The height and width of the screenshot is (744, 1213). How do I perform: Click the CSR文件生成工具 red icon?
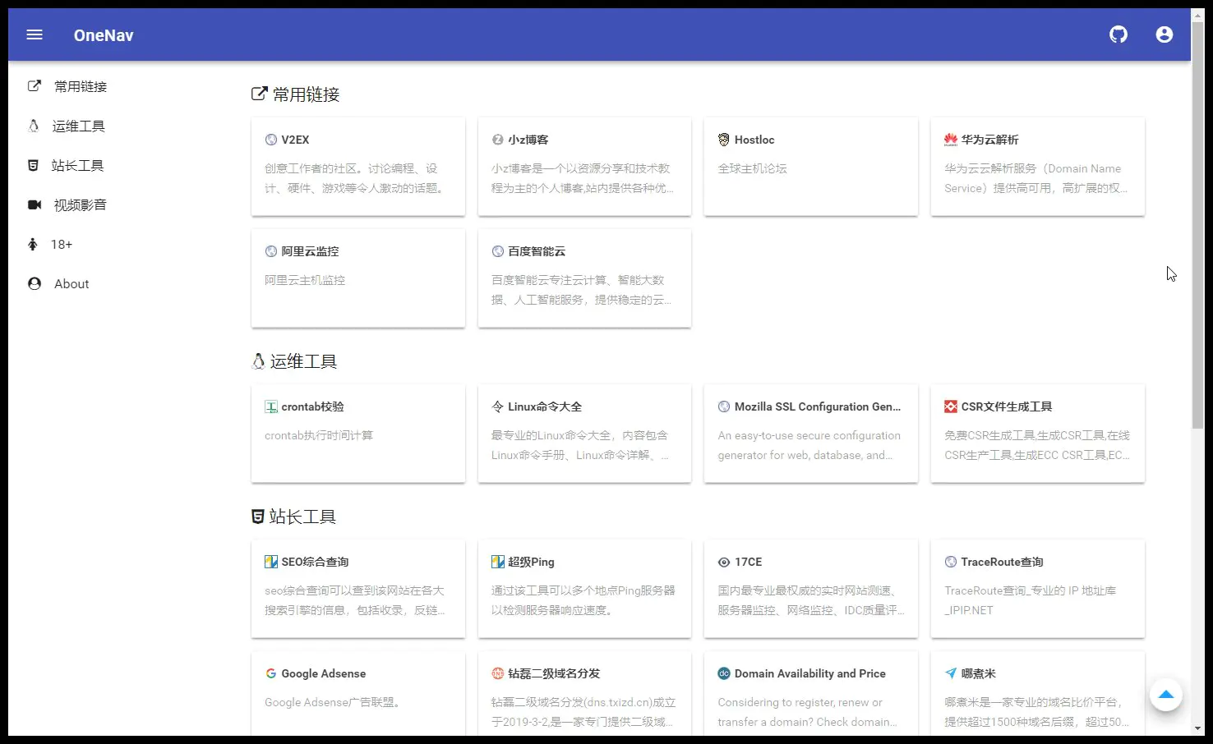pyautogui.click(x=950, y=406)
